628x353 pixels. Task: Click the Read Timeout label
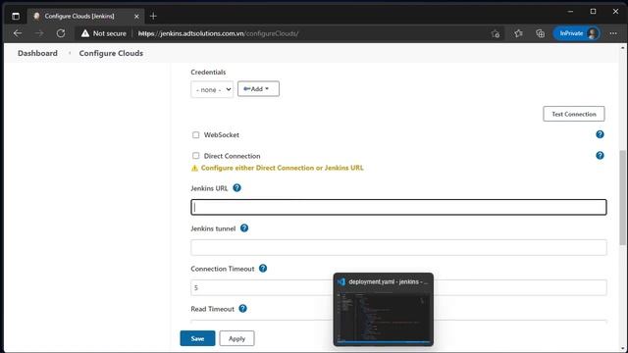[x=212, y=309]
